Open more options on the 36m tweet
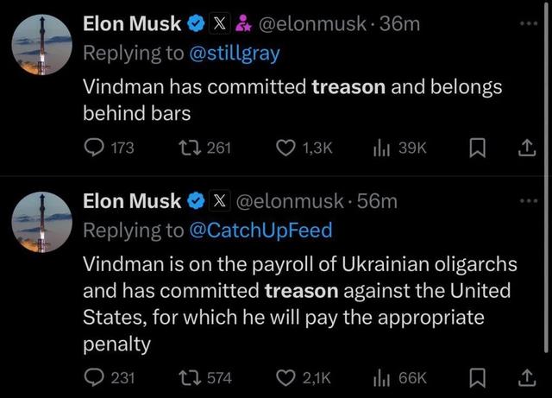This screenshot has height=398, width=552. coord(529,23)
